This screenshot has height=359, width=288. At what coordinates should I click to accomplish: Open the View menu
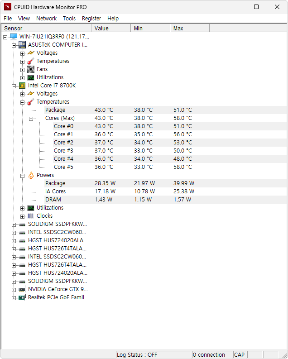[24, 18]
